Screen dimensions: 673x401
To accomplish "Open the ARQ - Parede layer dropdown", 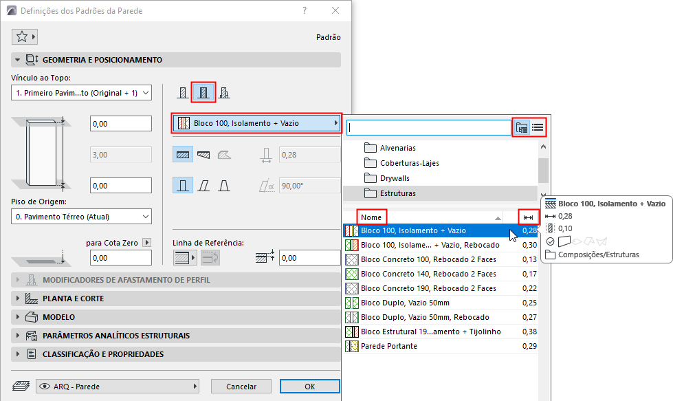I will click(x=118, y=387).
